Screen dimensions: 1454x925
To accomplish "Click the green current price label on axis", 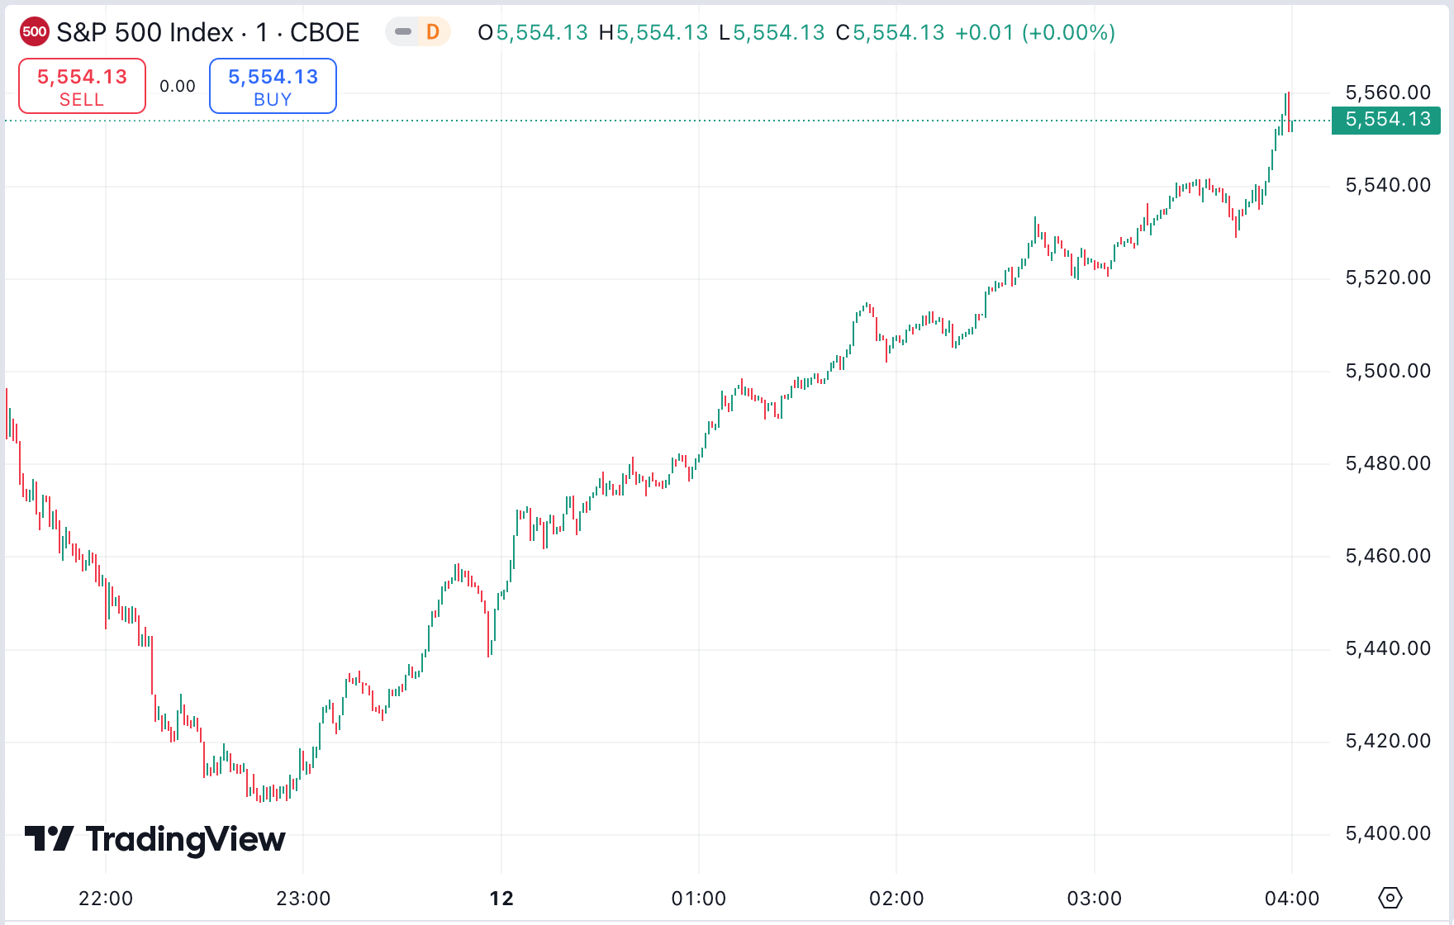I will (1387, 120).
